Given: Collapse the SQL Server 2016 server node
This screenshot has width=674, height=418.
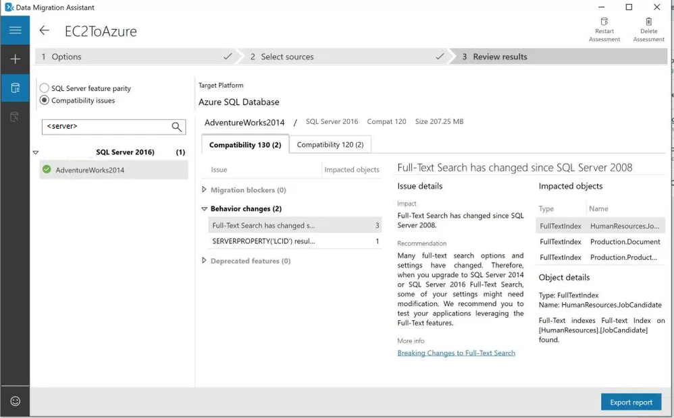Looking at the screenshot, I should click(36, 152).
